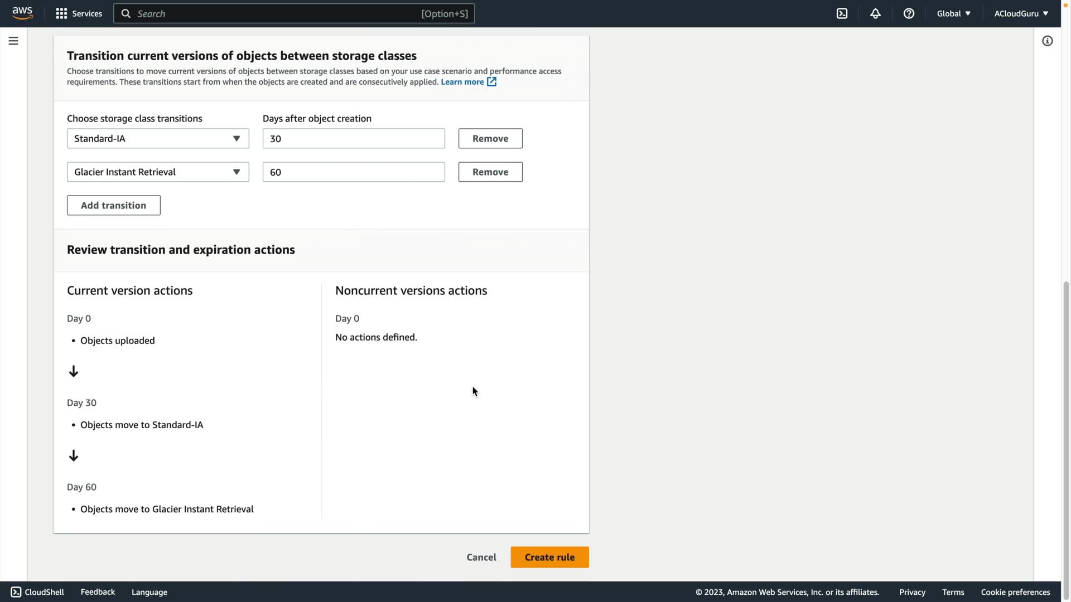This screenshot has width=1071, height=602.
Task: Open the notifications bell
Action: [x=875, y=13]
